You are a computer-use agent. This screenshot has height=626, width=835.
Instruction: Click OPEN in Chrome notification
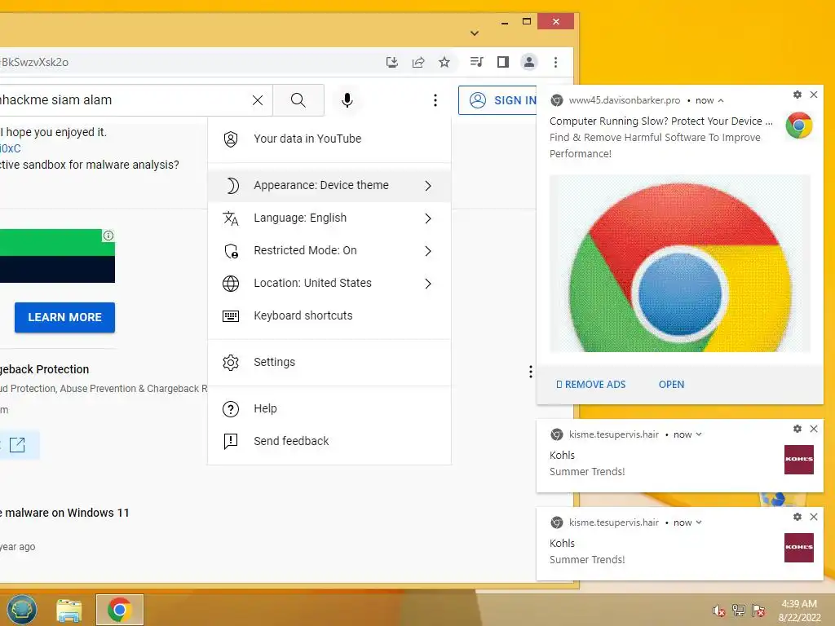tap(671, 385)
